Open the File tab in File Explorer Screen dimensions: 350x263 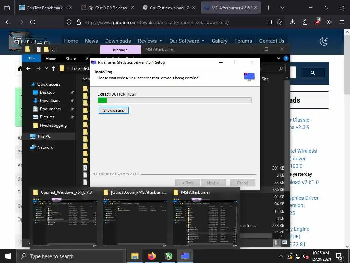pos(31,59)
